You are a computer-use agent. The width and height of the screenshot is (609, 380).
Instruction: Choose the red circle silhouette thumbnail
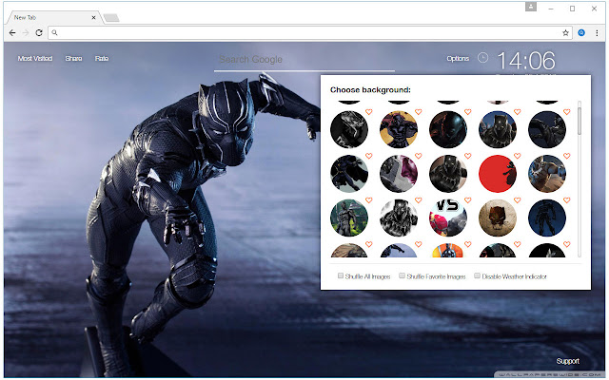click(498, 174)
